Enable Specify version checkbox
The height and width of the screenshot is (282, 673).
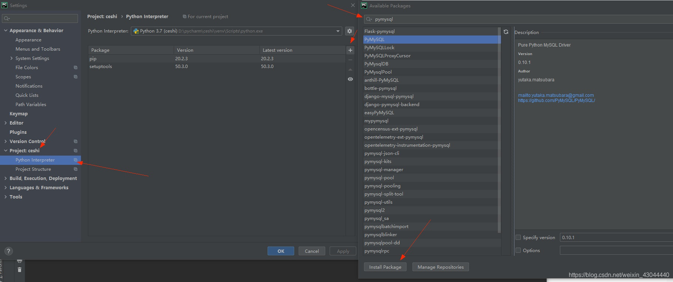coord(518,237)
